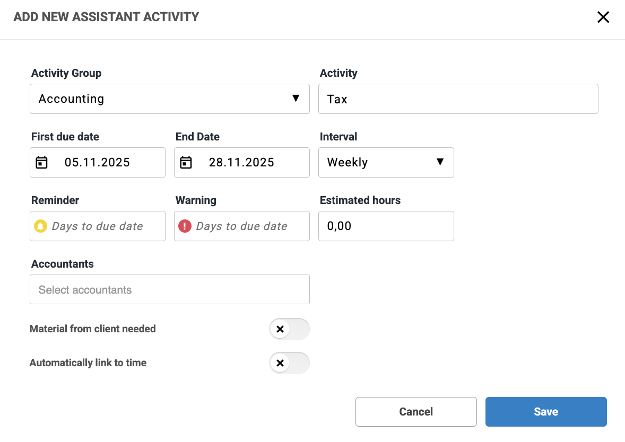Cancel the new assistant activity
Image resolution: width=625 pixels, height=442 pixels.
click(416, 412)
